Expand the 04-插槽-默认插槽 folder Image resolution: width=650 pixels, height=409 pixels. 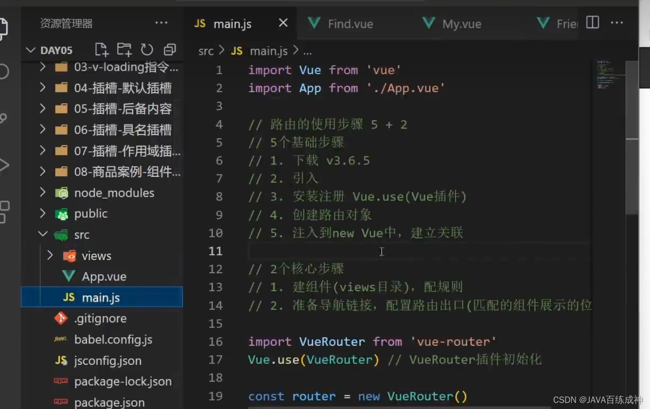[42, 87]
